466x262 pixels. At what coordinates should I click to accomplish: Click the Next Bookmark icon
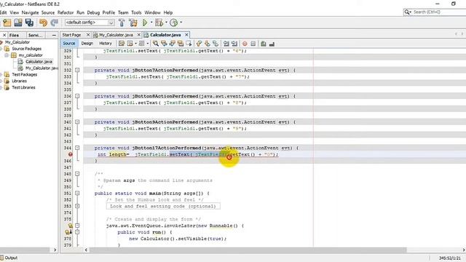[207, 44]
